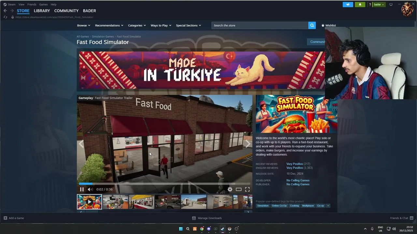Viewport: 417px width, 234px height.
Task: Open trailer settings gear
Action: pyautogui.click(x=230, y=189)
